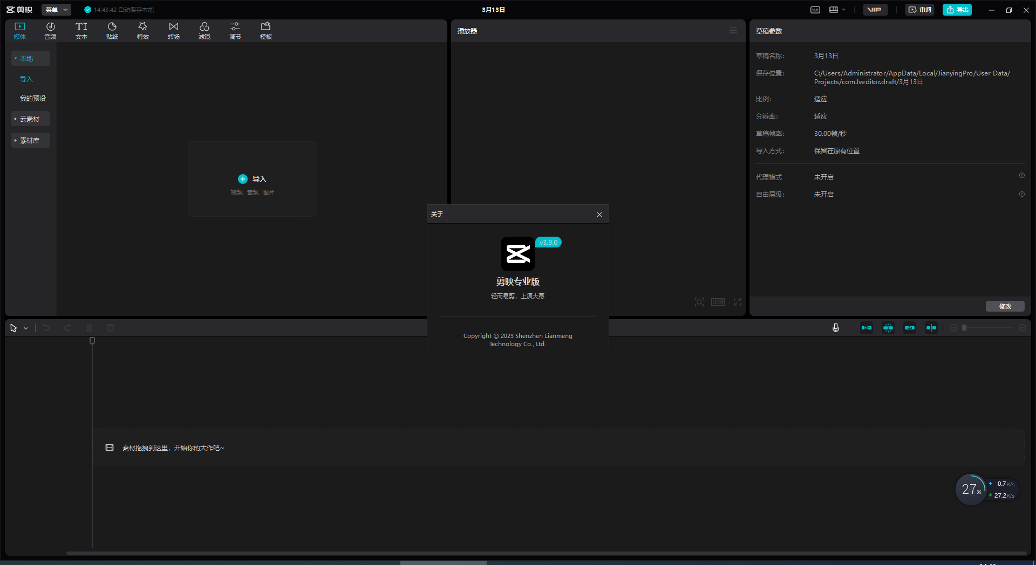Screen dimensions: 1036x565
Task: Switch to the 音频 (Audio) tab
Action: pos(50,31)
